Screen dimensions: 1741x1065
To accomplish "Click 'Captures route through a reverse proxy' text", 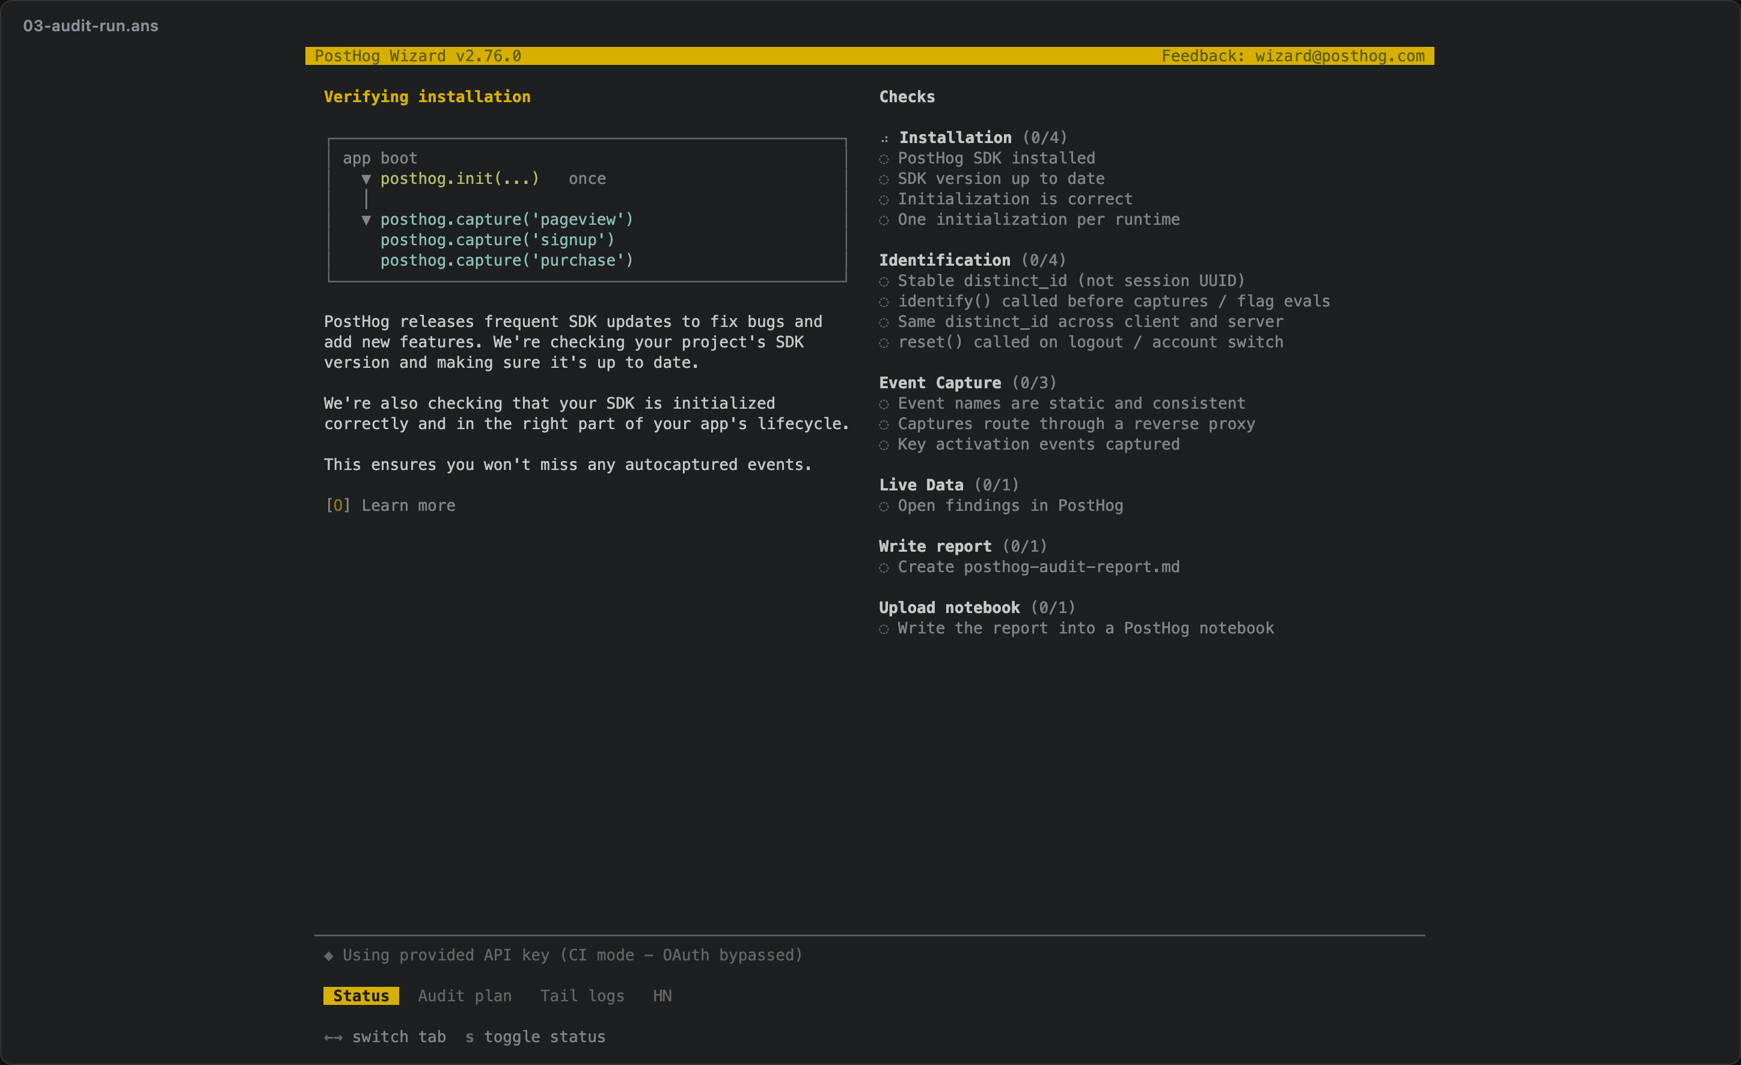I will pyautogui.click(x=1076, y=424).
